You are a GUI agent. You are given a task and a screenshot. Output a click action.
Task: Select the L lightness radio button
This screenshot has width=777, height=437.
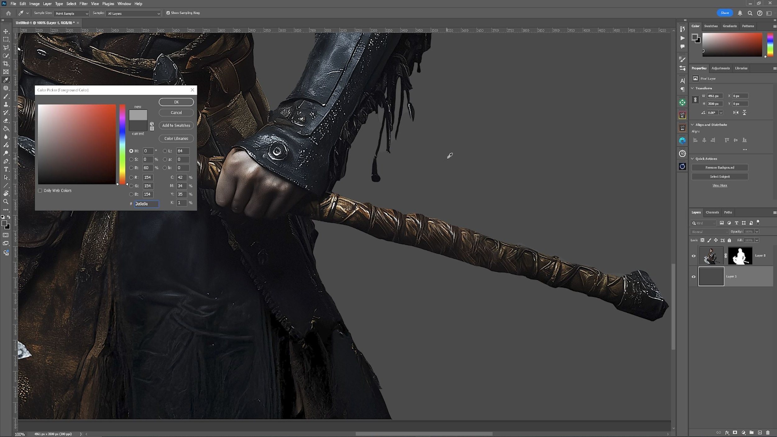[x=165, y=151]
